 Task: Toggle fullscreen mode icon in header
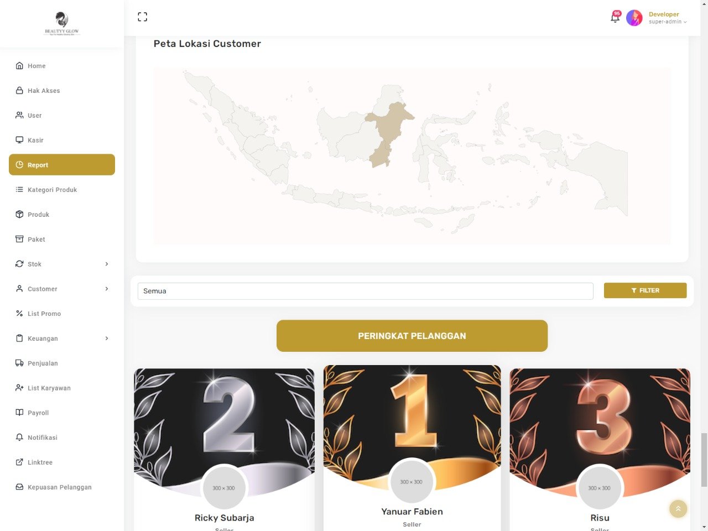(142, 17)
